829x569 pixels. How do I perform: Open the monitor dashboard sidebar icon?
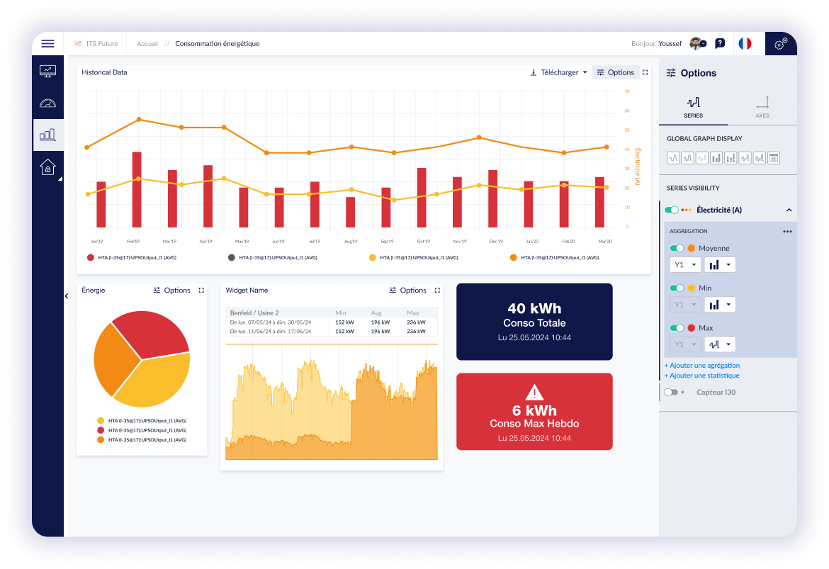click(x=47, y=71)
